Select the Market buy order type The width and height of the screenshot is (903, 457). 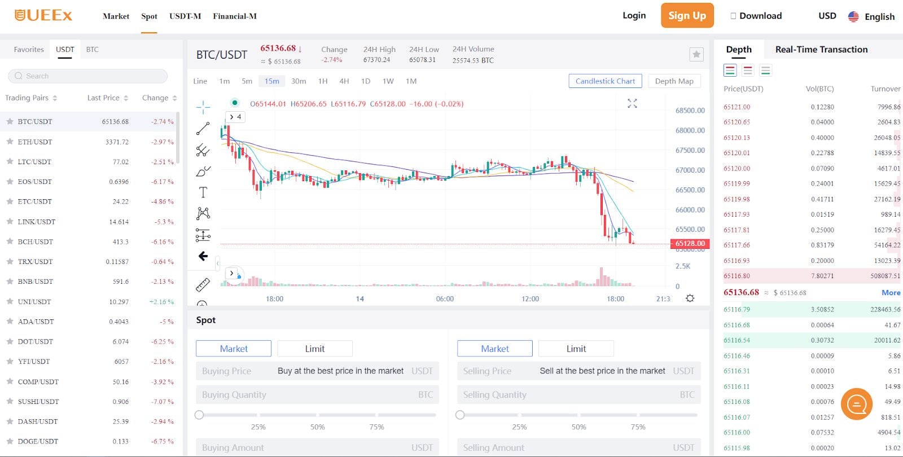point(234,349)
